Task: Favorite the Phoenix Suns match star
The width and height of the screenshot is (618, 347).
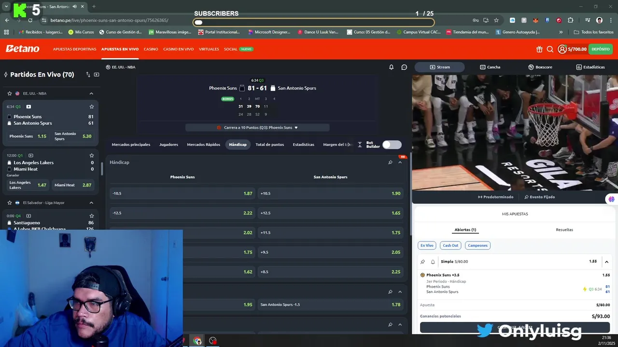Action: coord(91,107)
